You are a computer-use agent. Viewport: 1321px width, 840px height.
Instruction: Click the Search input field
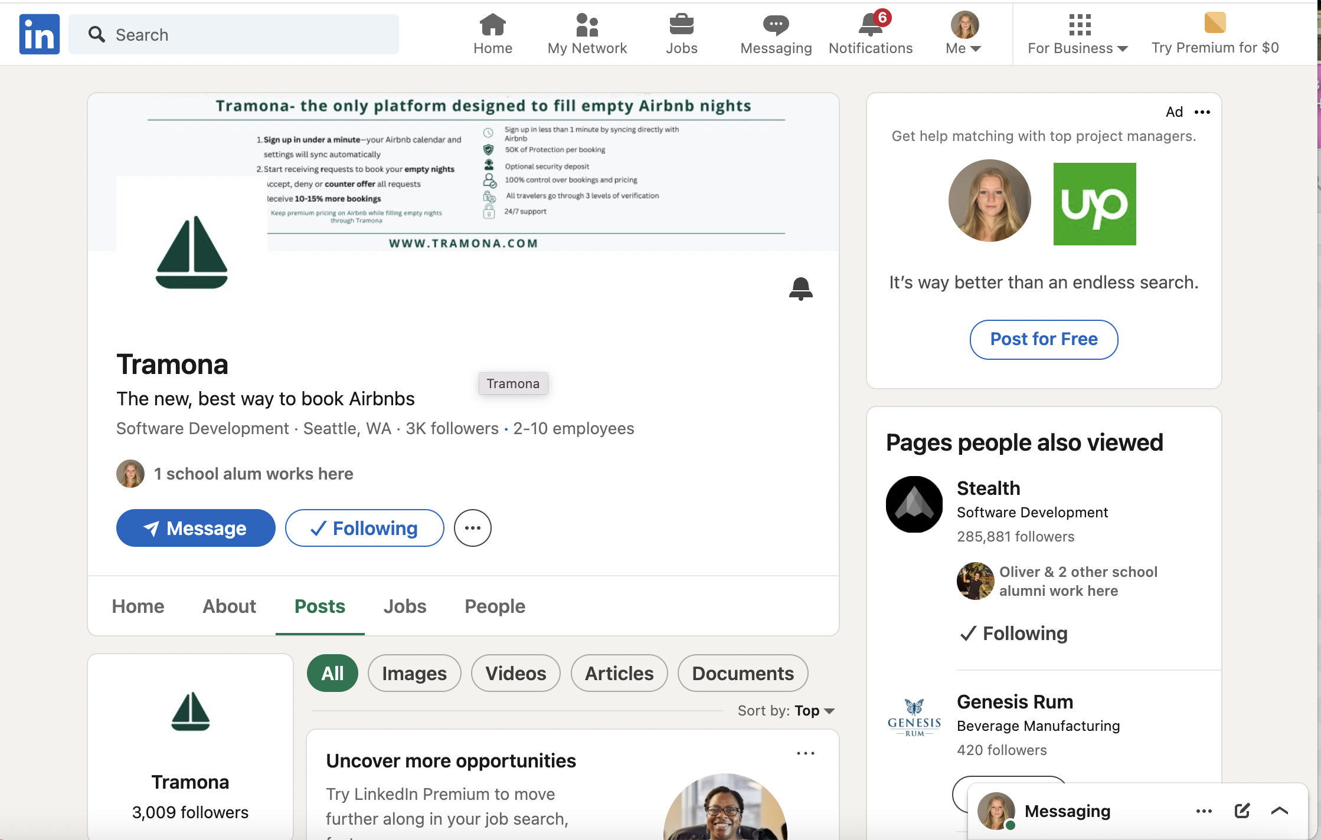point(234,34)
